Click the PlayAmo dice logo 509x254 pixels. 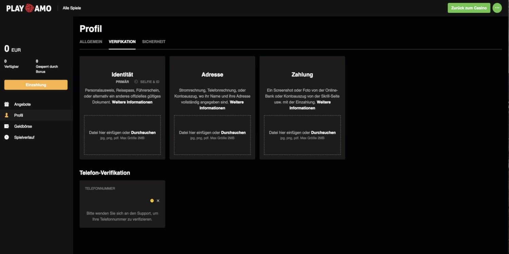click(x=29, y=8)
